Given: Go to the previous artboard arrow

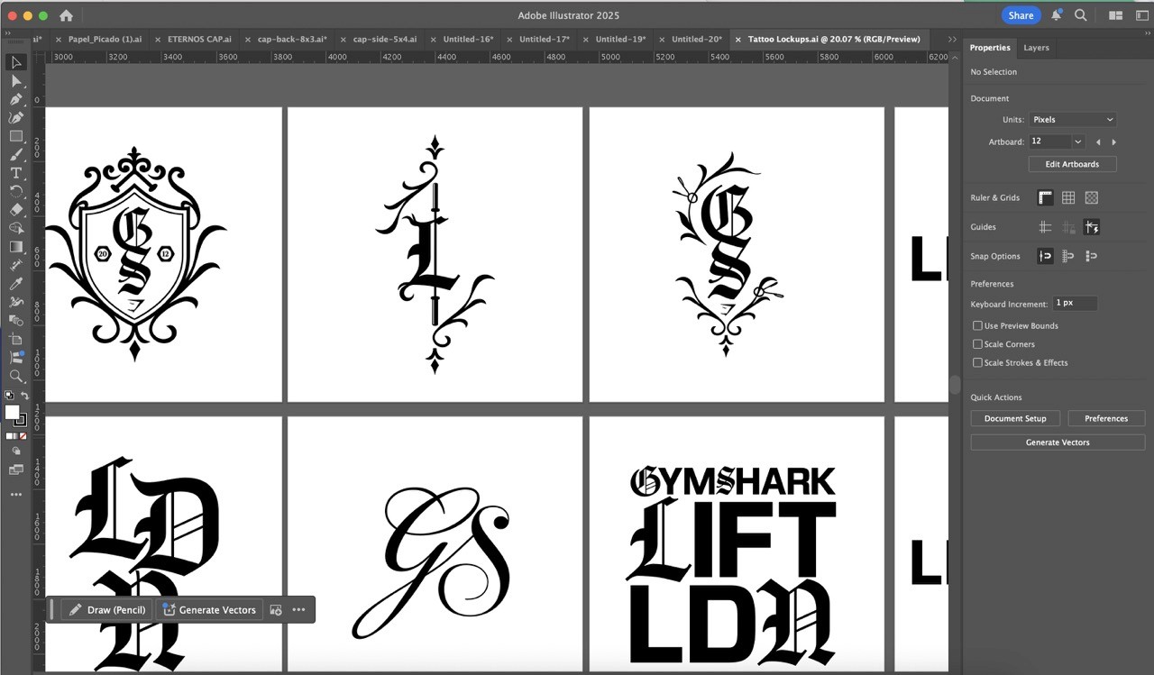Looking at the screenshot, I should pyautogui.click(x=1098, y=142).
